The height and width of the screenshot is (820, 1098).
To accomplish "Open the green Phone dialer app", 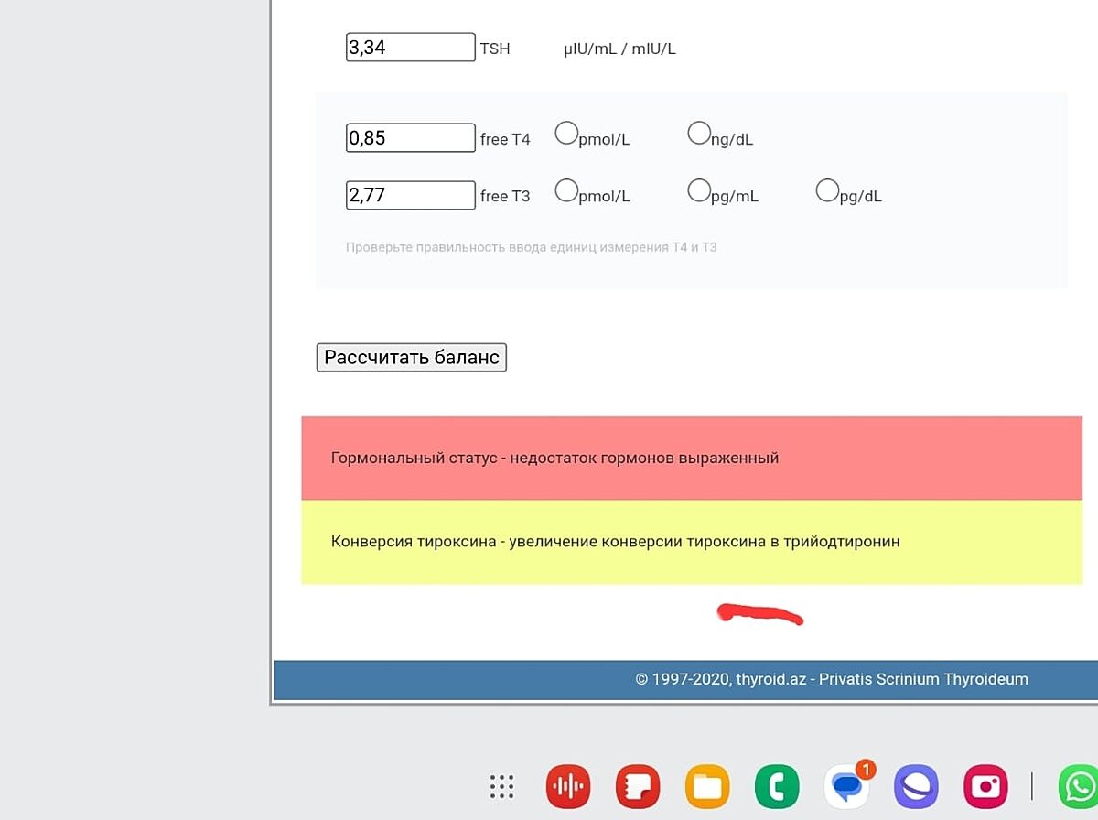I will (x=777, y=786).
